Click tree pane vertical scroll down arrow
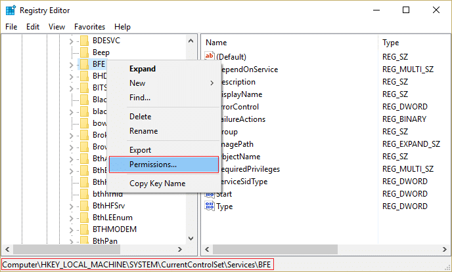Image resolution: width=452 pixels, height=272 pixels. (x=191, y=240)
